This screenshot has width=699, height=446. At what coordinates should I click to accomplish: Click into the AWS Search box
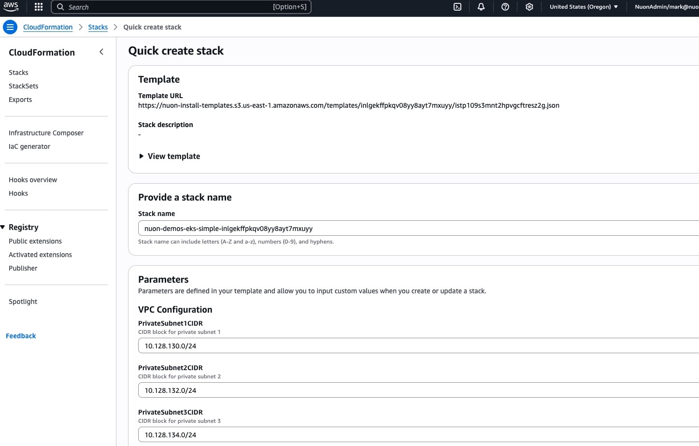coord(181,7)
